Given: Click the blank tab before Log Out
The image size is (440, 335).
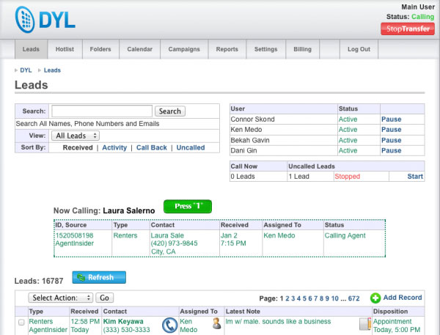Looking at the screenshot, I should tap(329, 49).
